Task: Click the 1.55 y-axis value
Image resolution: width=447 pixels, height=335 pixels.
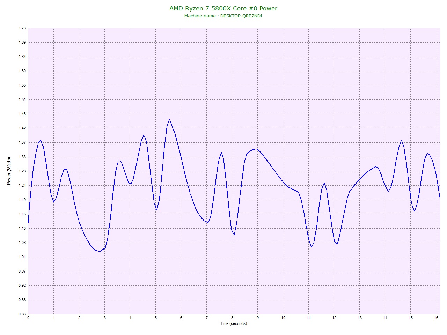Action: 22,85
